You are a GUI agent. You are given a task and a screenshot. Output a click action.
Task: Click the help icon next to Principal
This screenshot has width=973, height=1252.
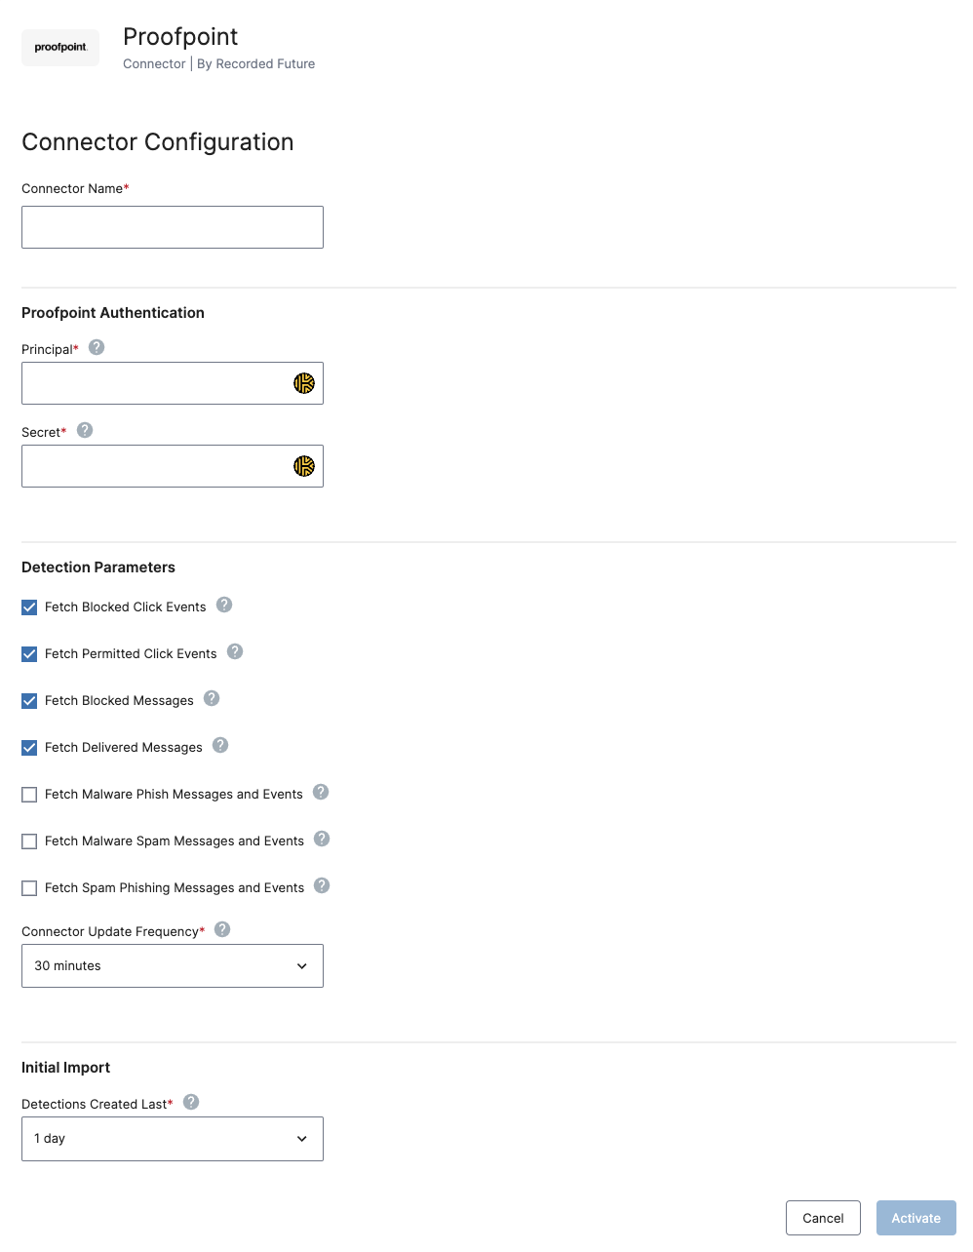(x=97, y=347)
